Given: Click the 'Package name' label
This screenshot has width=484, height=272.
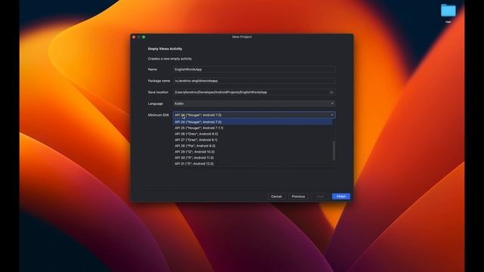Looking at the screenshot, I should pos(159,81).
